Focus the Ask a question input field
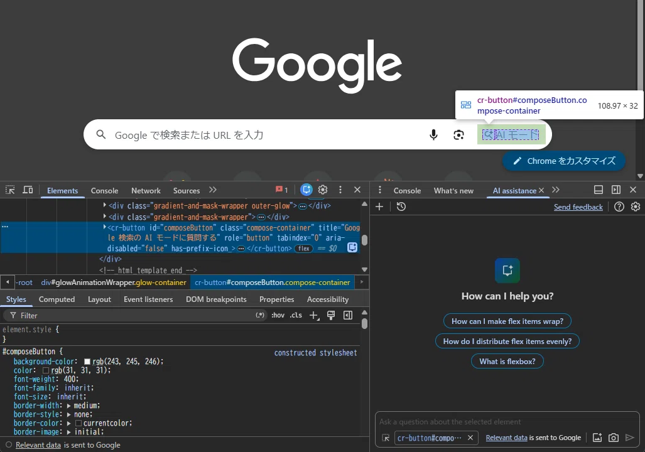This screenshot has height=452, width=645. (x=507, y=422)
